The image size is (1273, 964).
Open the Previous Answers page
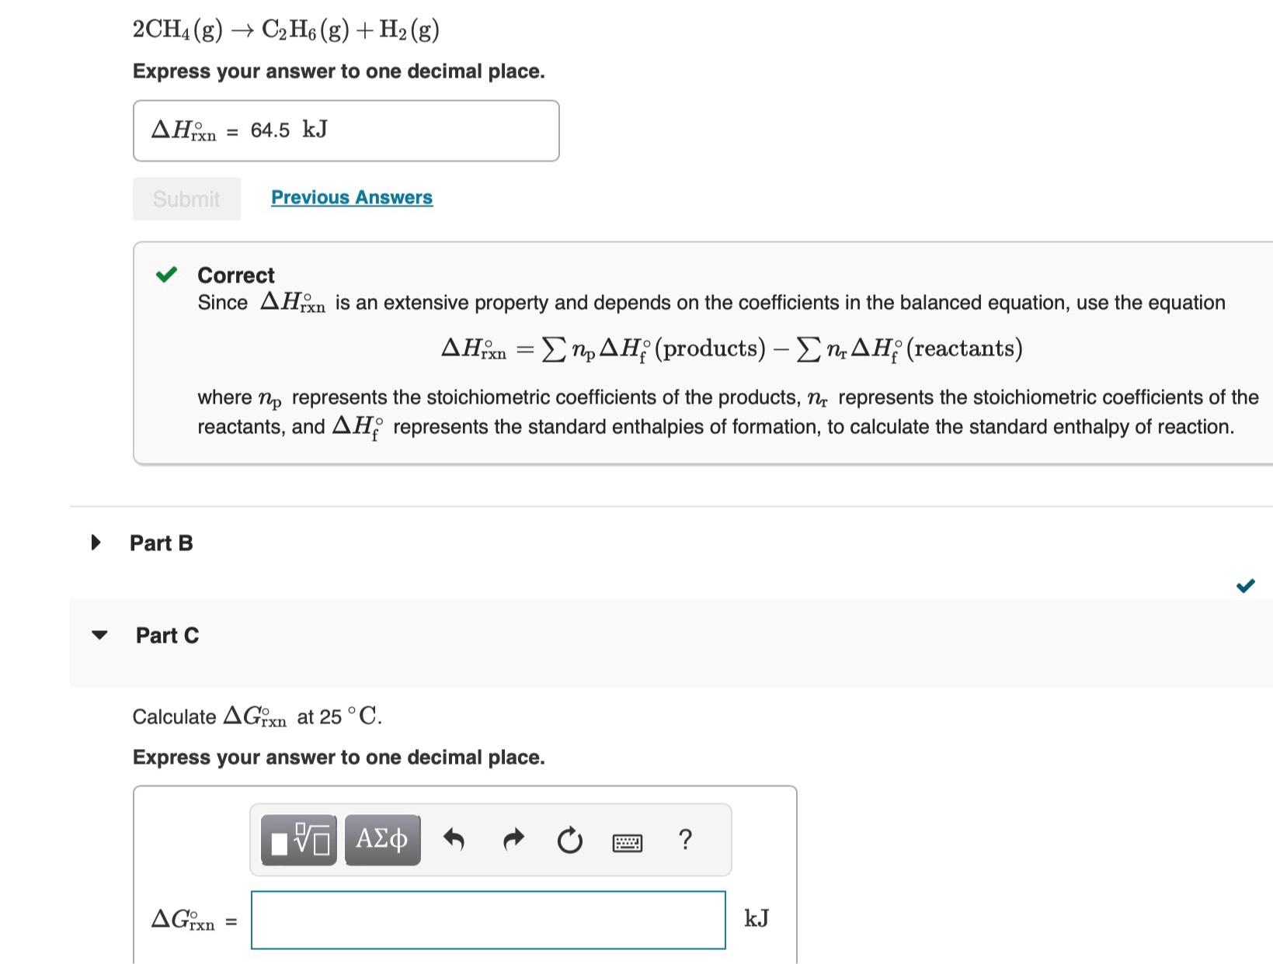click(351, 197)
